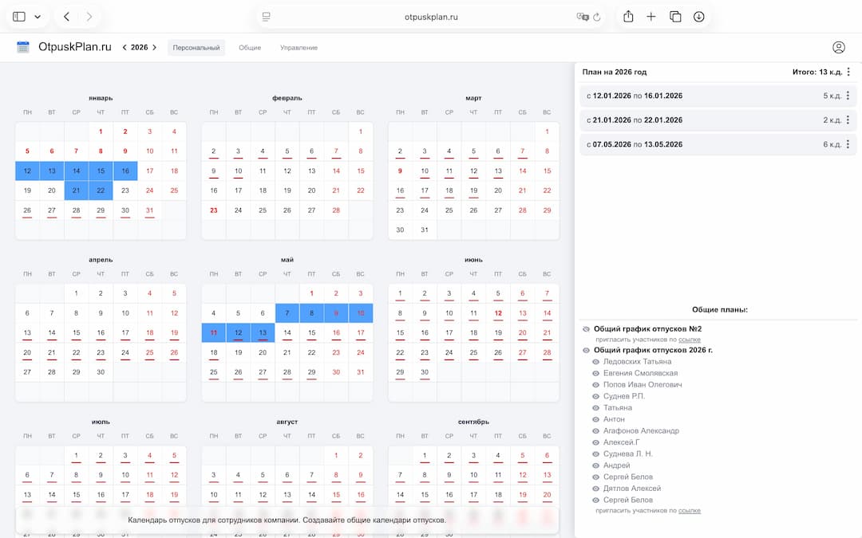Toggle visibility of Общий график отпусков №2
862x538 pixels.
587,328
